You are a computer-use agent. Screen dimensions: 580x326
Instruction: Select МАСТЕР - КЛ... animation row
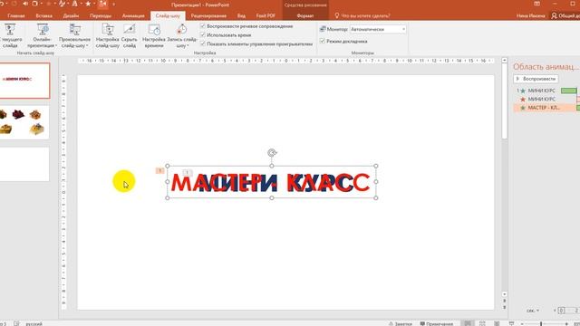point(546,108)
